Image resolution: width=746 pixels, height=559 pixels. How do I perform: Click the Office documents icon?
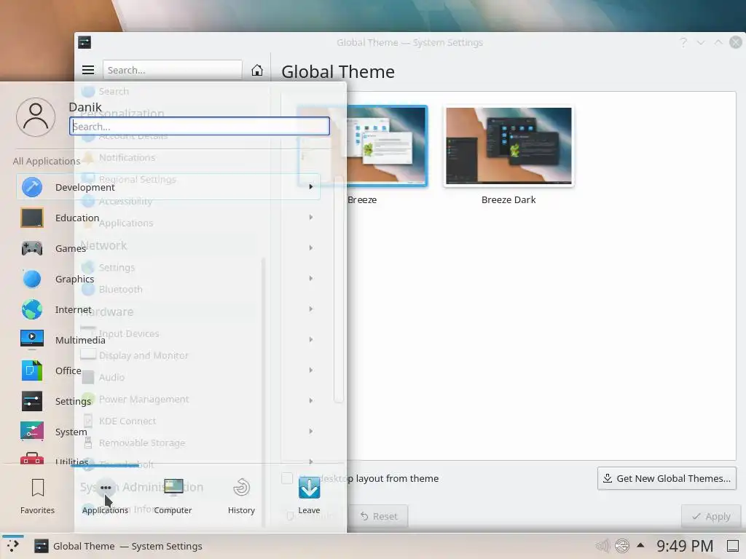[32, 370]
